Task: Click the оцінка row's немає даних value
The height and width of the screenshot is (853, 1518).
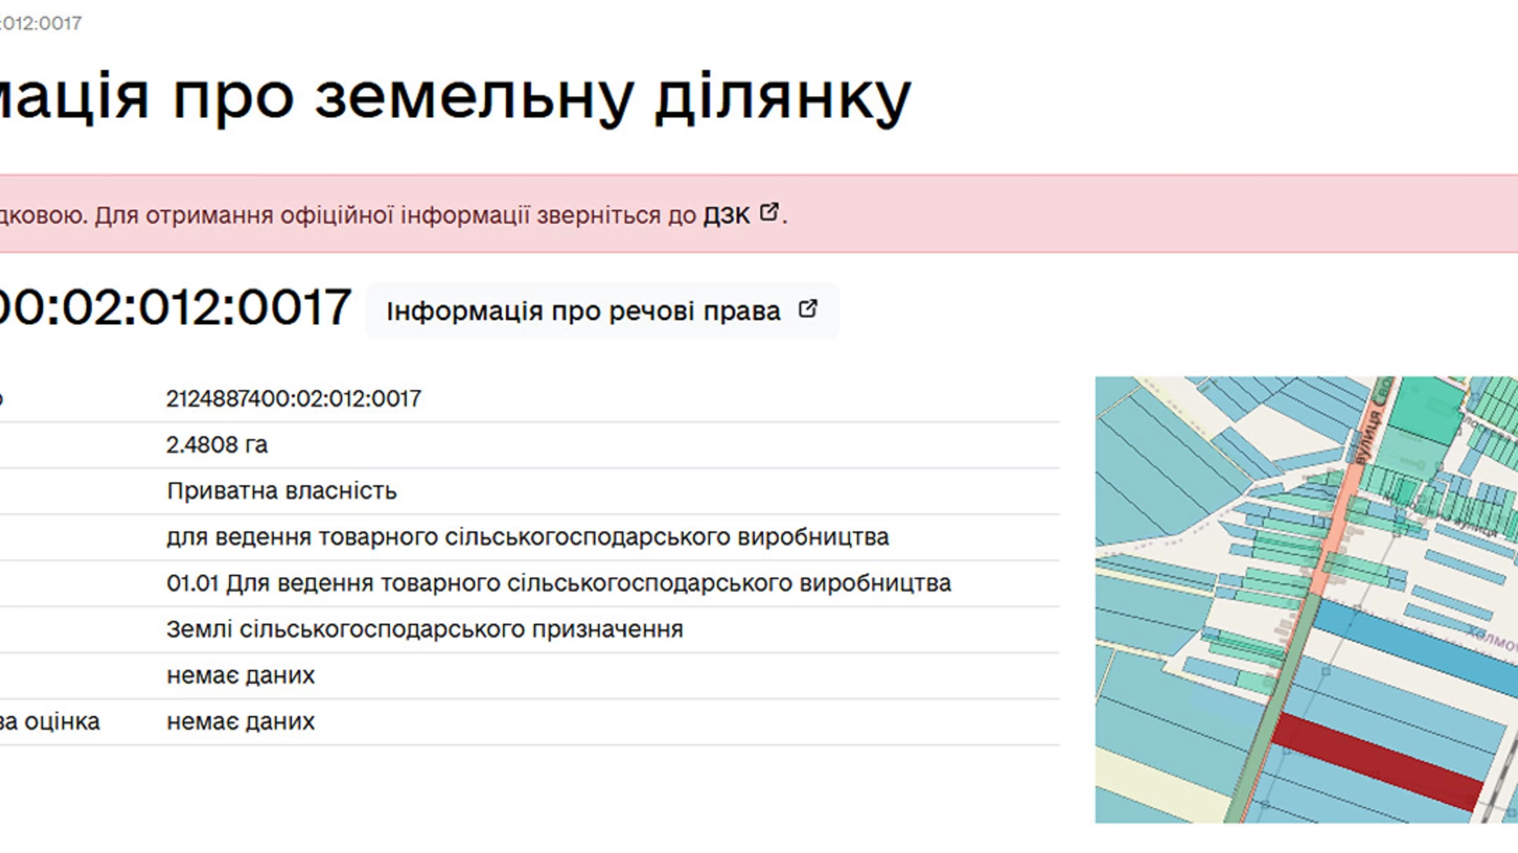Action: tap(240, 722)
